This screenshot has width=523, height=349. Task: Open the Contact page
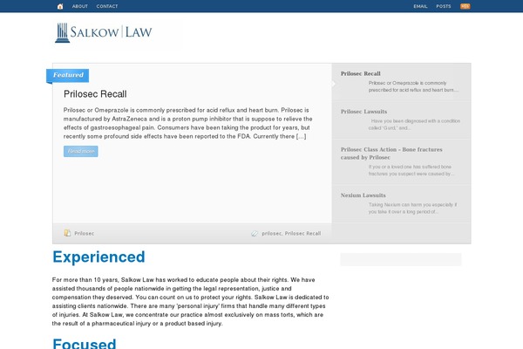pyautogui.click(x=106, y=6)
